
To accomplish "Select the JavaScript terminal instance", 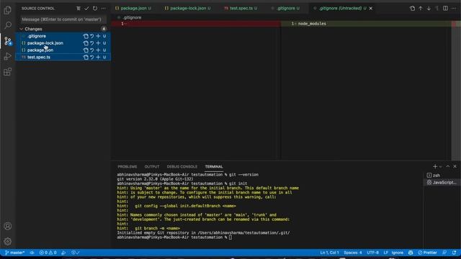I will click(441, 182).
